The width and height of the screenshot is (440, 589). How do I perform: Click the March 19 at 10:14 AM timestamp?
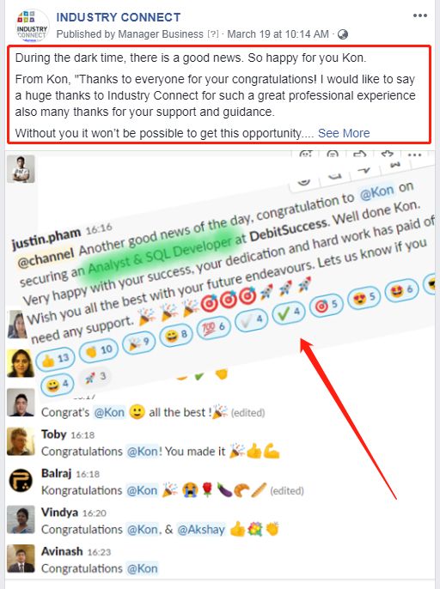[278, 34]
